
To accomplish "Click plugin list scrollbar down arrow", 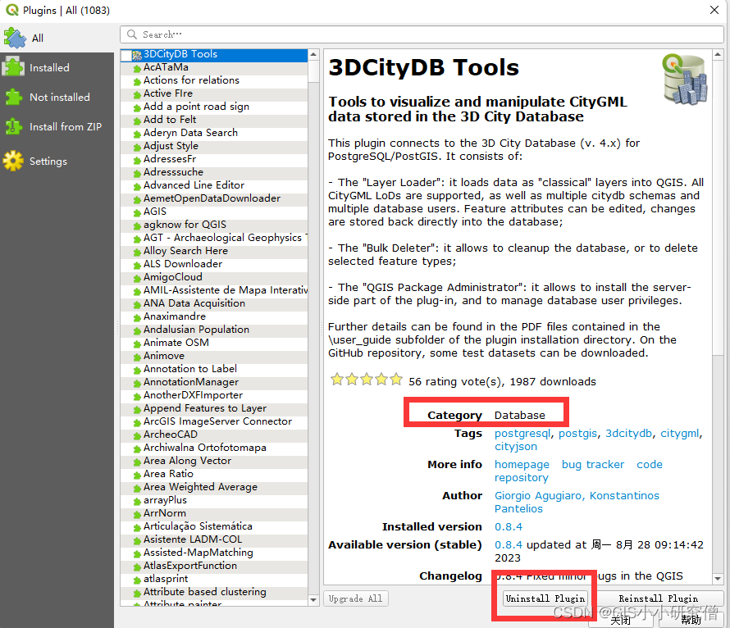I will pyautogui.click(x=313, y=599).
